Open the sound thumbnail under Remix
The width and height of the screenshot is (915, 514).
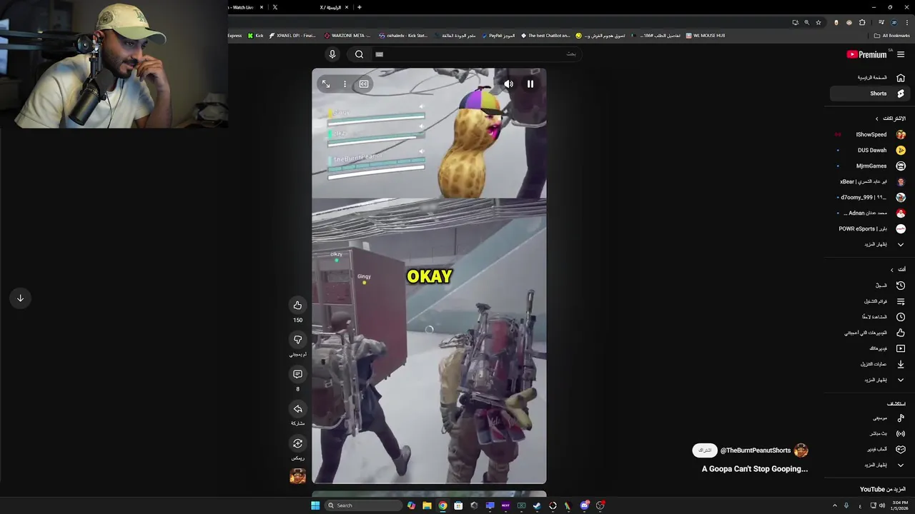297,476
